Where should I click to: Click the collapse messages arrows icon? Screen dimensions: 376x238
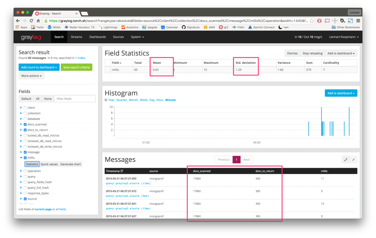point(353,160)
